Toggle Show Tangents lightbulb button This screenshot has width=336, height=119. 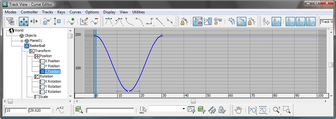pos(241,21)
